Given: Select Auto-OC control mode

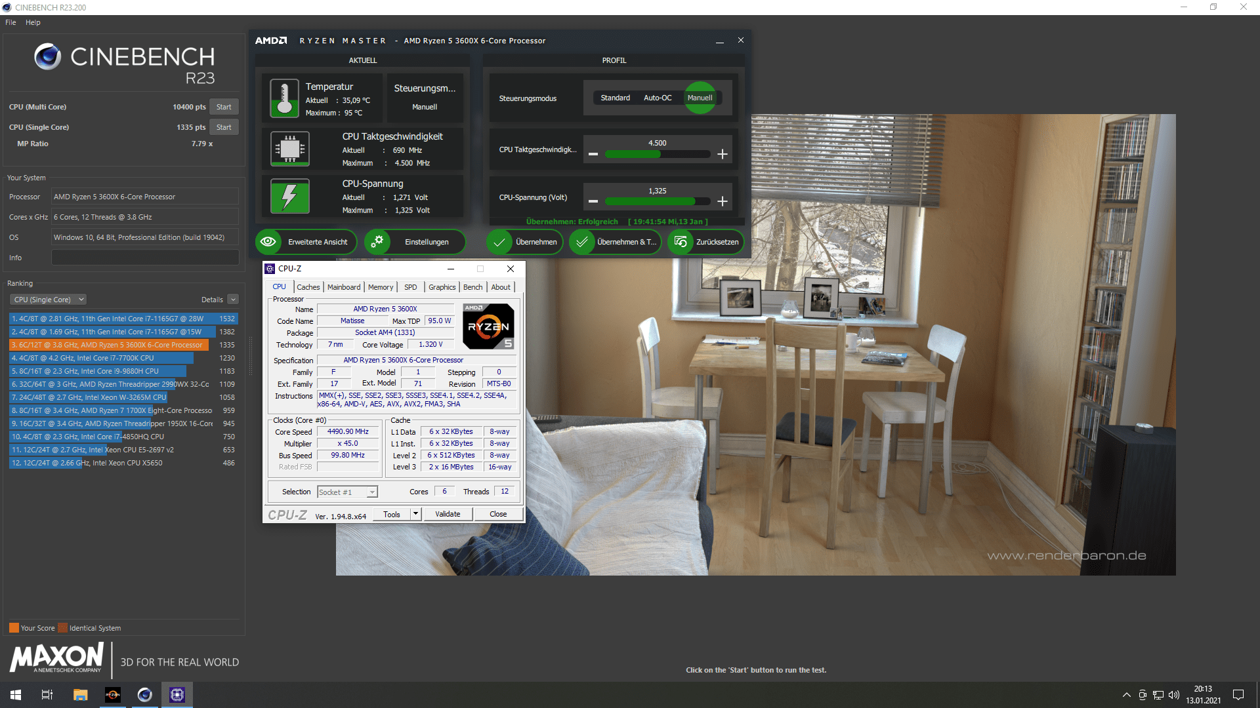Looking at the screenshot, I should [658, 98].
